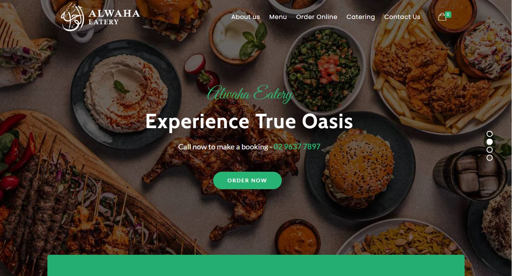
Task: Select the filled second slide indicator dot
Action: (490, 142)
